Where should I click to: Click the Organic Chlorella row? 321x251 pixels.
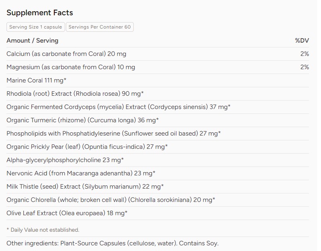point(157,200)
